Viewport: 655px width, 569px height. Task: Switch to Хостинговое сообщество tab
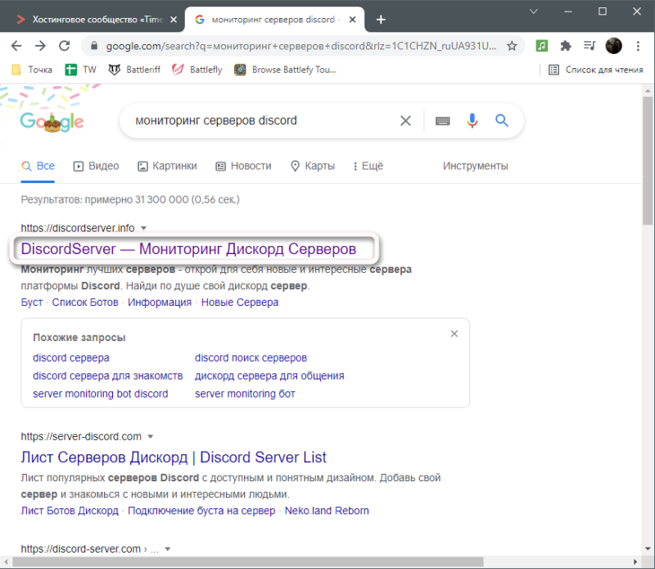(x=90, y=19)
